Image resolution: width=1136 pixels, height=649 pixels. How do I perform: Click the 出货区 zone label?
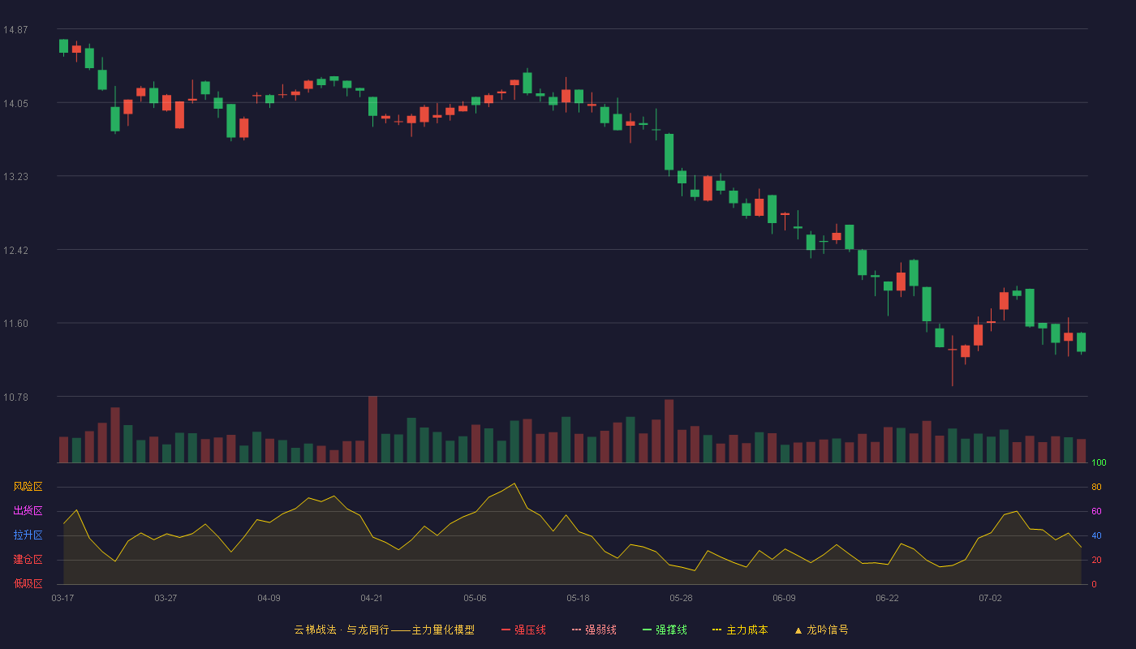pos(28,511)
